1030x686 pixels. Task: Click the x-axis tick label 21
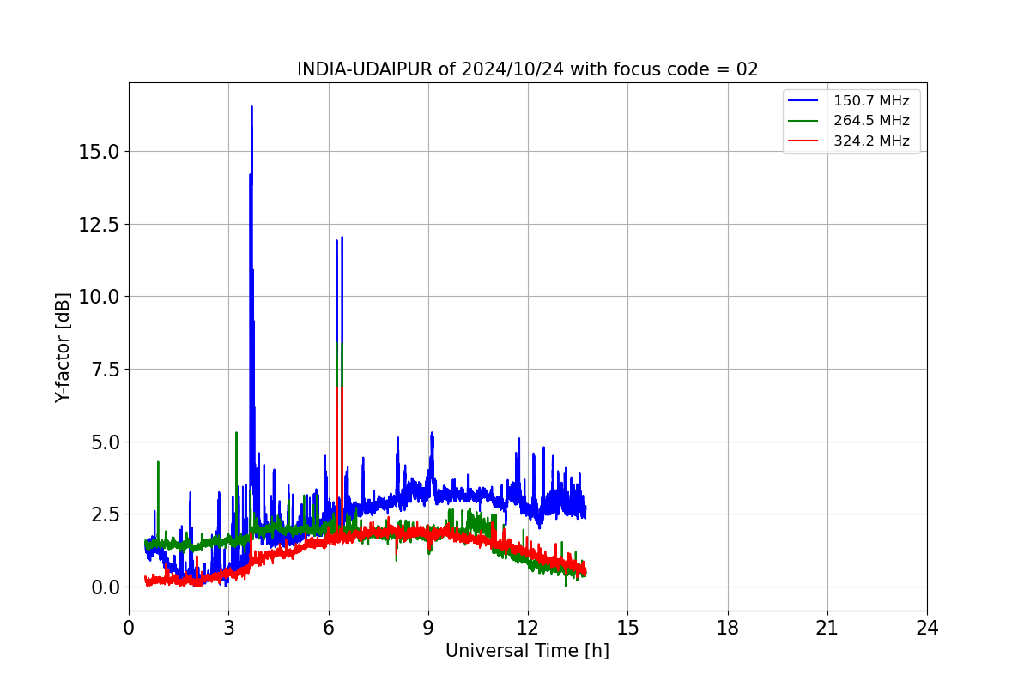[x=827, y=628]
